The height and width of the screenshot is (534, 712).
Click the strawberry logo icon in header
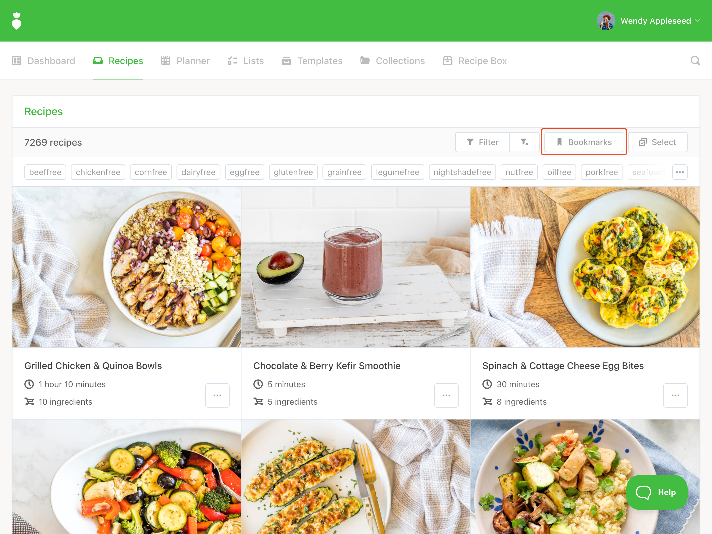pyautogui.click(x=16, y=21)
